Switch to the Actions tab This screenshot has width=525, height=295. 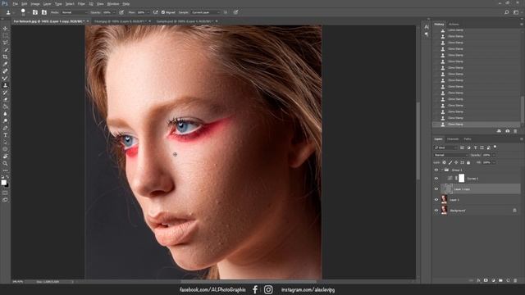[454, 25]
